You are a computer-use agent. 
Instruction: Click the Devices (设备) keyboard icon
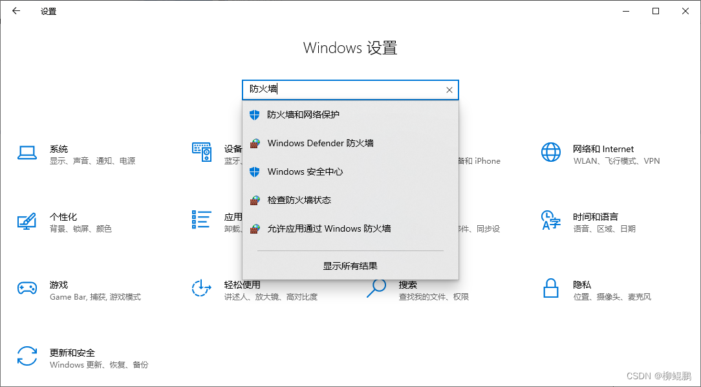tap(202, 153)
